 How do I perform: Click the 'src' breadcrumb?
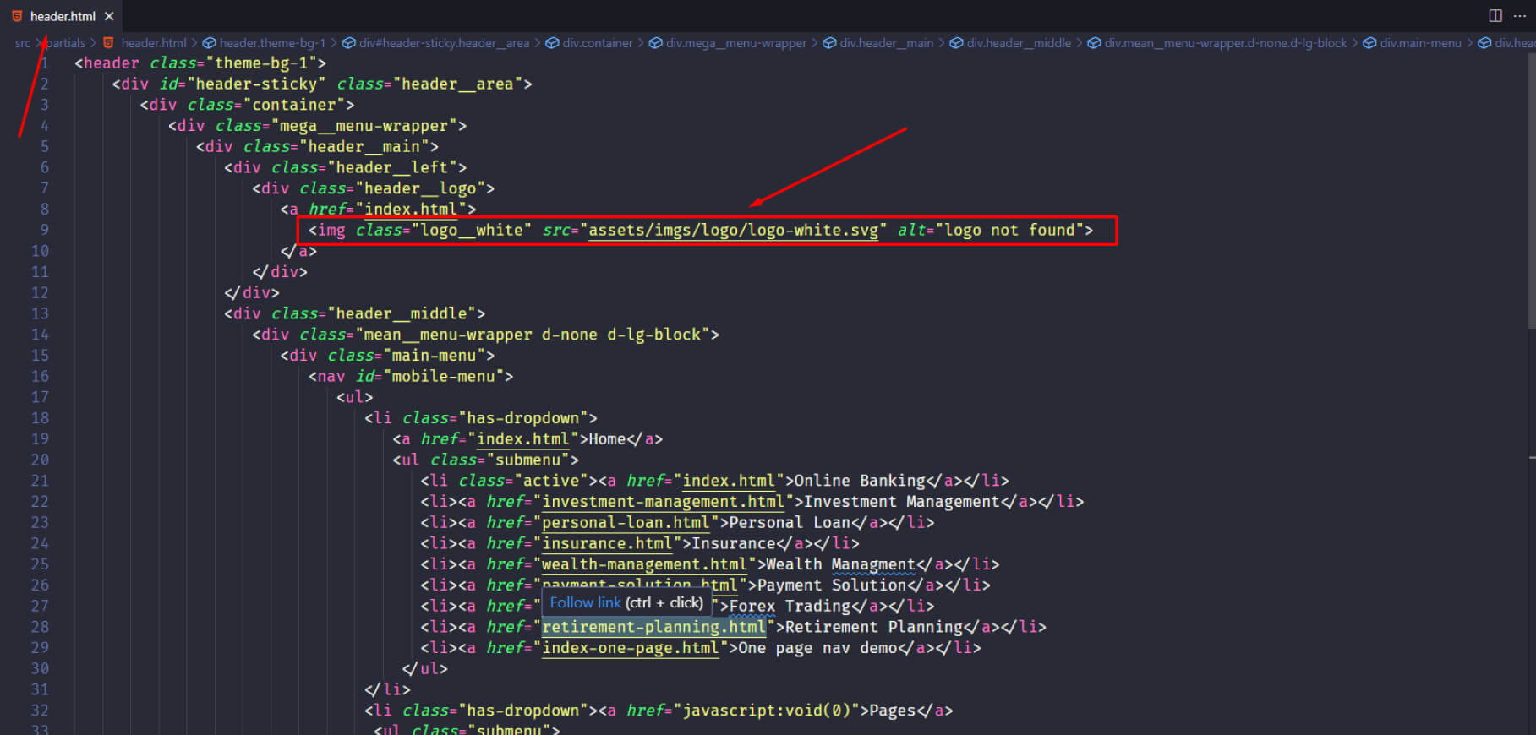coord(23,43)
